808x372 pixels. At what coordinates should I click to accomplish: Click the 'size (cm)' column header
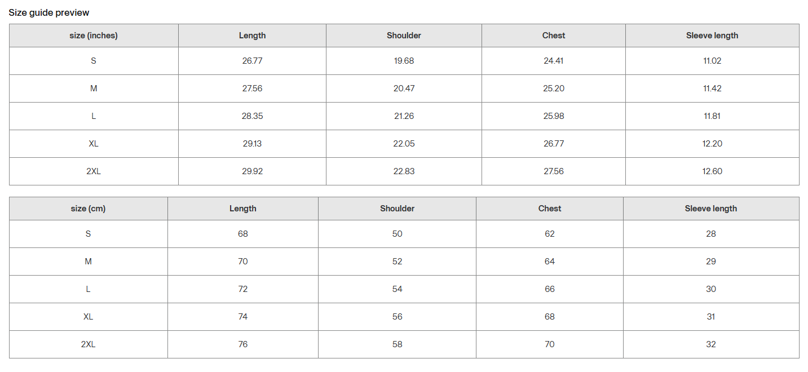[89, 209]
